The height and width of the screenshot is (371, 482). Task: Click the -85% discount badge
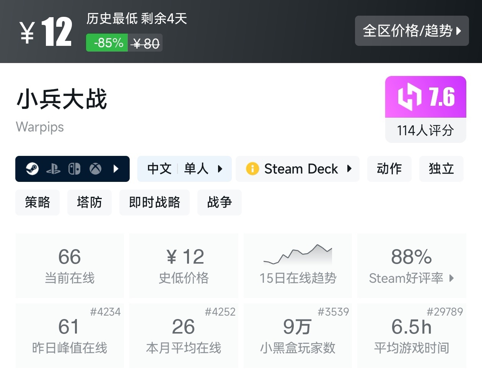[106, 42]
